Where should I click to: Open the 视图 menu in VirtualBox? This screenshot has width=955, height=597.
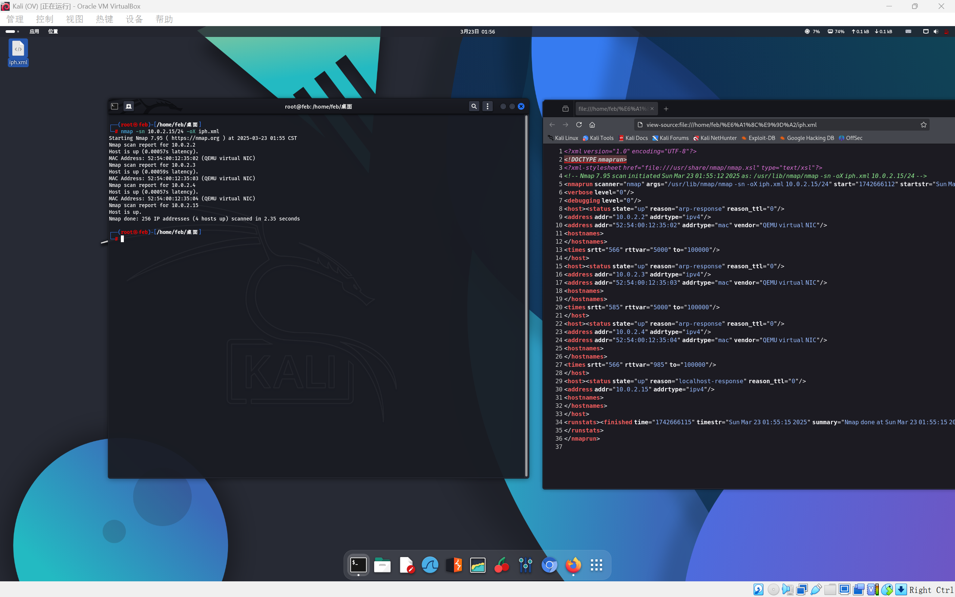click(74, 19)
